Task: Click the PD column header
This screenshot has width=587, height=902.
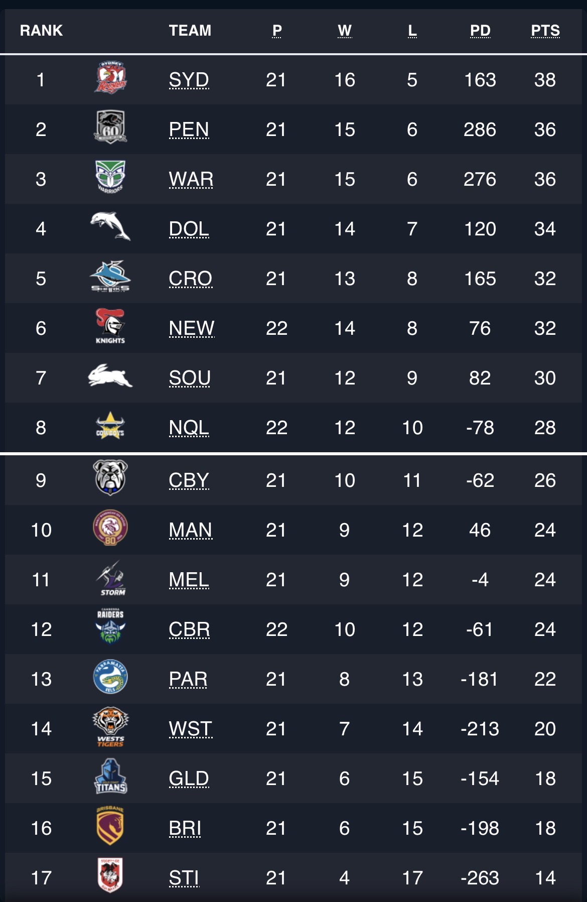Action: coord(480,31)
